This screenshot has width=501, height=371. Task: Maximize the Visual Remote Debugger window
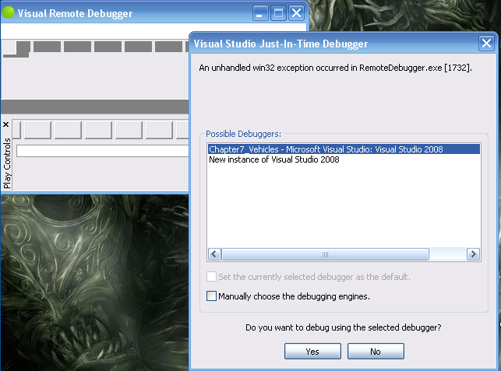[x=278, y=13]
